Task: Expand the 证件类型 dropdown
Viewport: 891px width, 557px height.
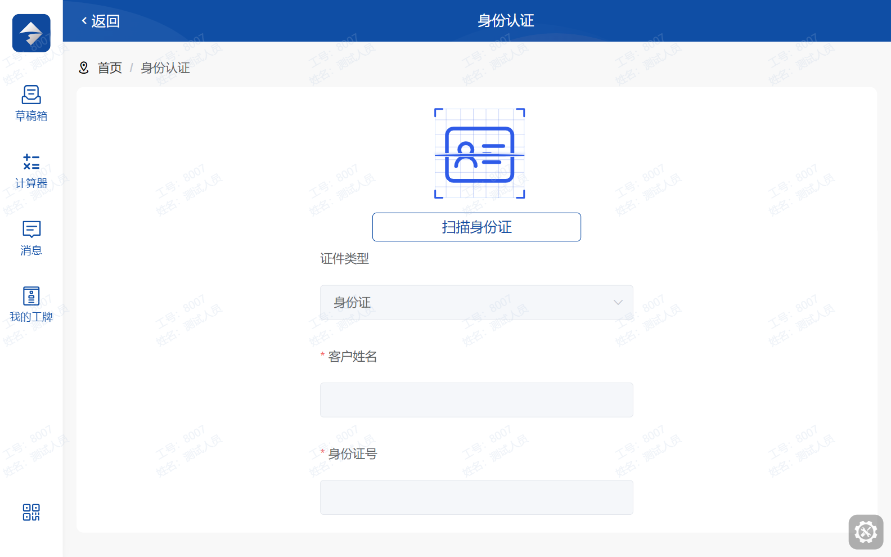Action: tap(476, 303)
